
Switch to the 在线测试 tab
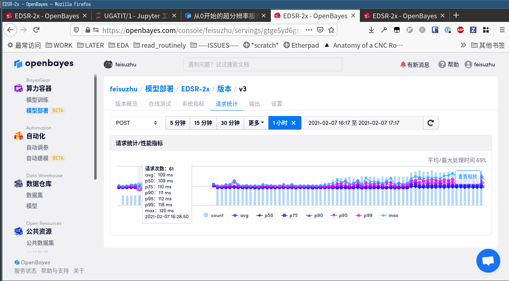[x=160, y=104]
